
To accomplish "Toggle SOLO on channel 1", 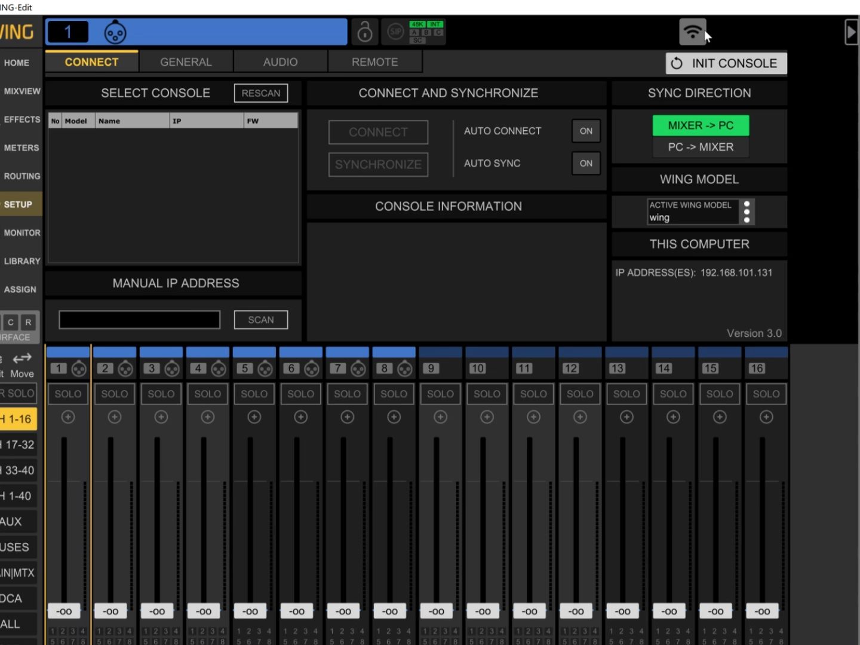I will coord(68,394).
